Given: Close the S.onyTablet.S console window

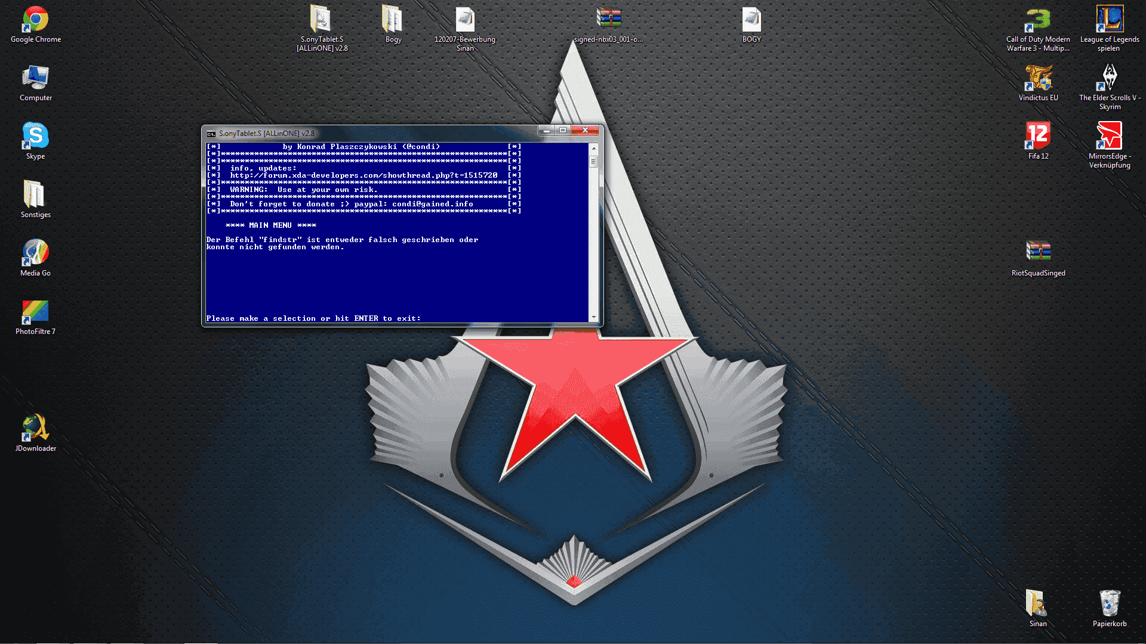Looking at the screenshot, I should click(586, 130).
